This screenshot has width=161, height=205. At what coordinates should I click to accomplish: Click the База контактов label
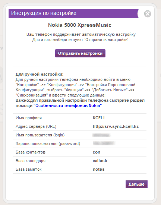(x=31, y=152)
